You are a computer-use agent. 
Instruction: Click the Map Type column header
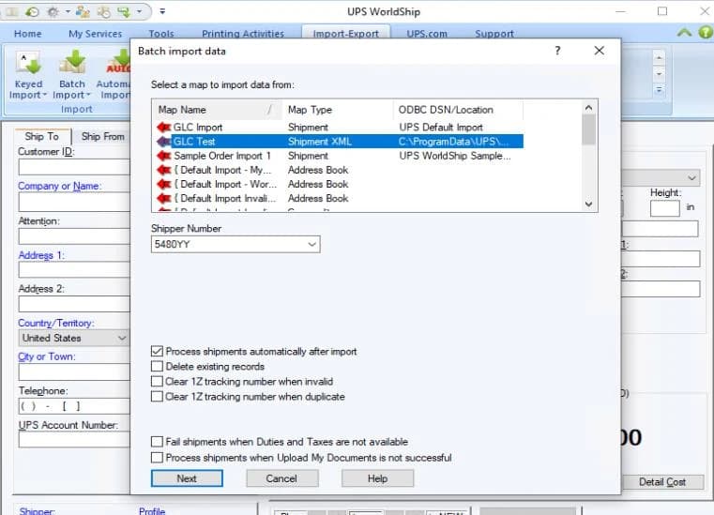pos(338,110)
